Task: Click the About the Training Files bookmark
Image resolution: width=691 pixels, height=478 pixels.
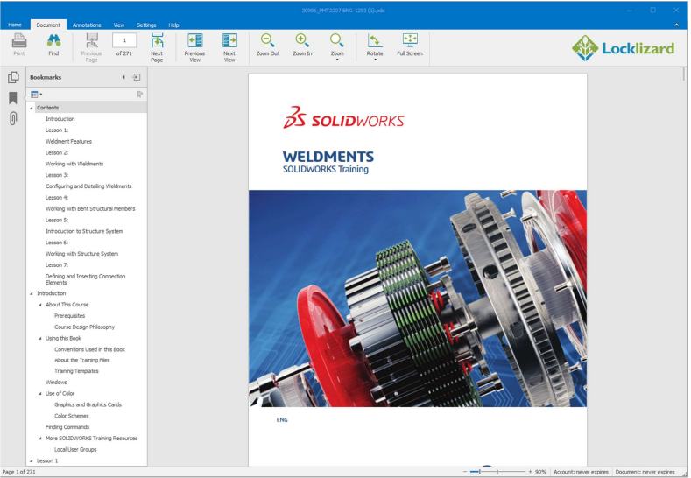Action: point(82,361)
